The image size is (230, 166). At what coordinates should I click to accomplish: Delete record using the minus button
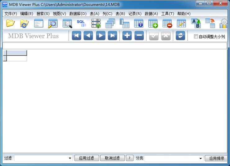[139, 36]
